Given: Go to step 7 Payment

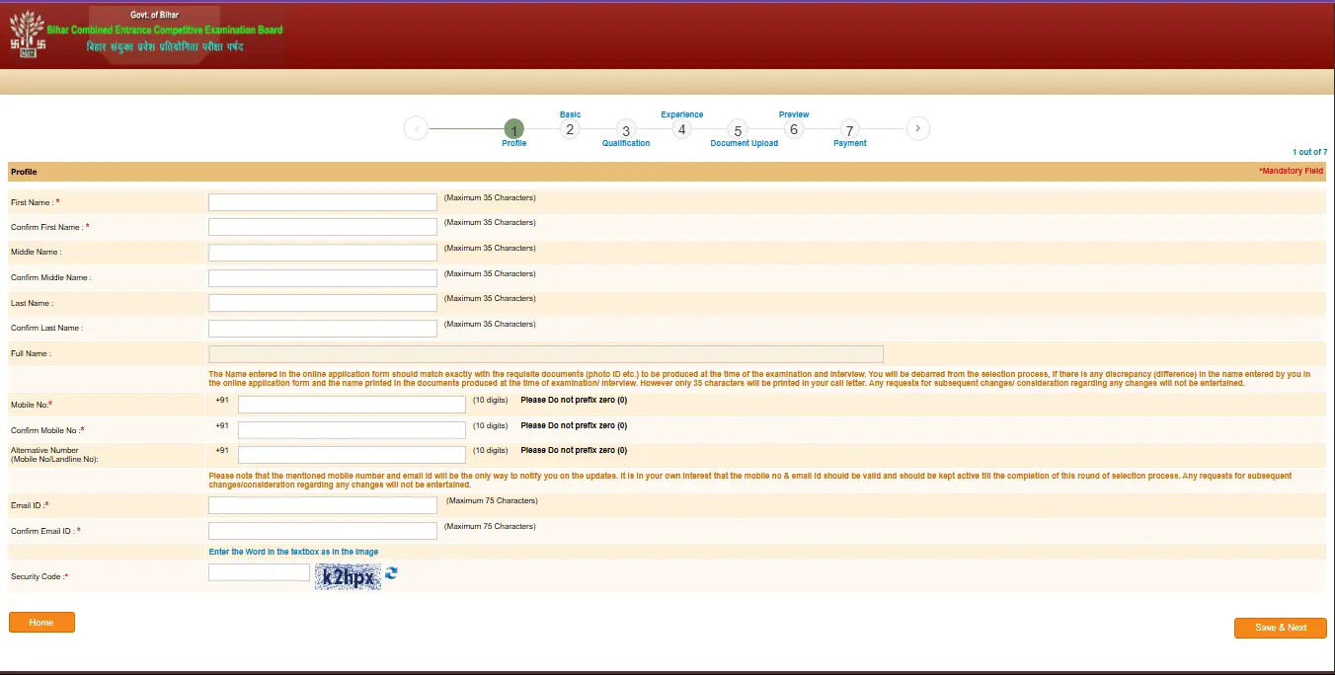Looking at the screenshot, I should coord(849,129).
